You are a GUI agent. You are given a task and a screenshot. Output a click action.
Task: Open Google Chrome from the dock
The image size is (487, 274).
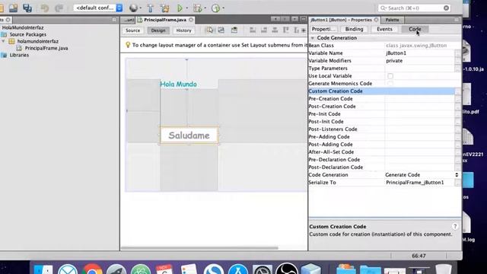(92, 269)
